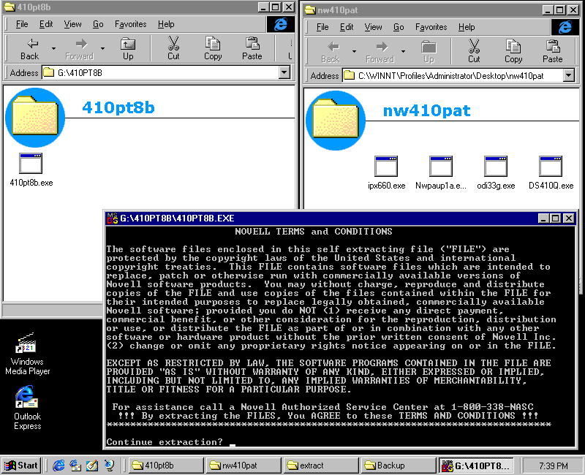Maximize the MS-DOS extraction window
Viewport: 585px width, 475px height.
(556, 218)
